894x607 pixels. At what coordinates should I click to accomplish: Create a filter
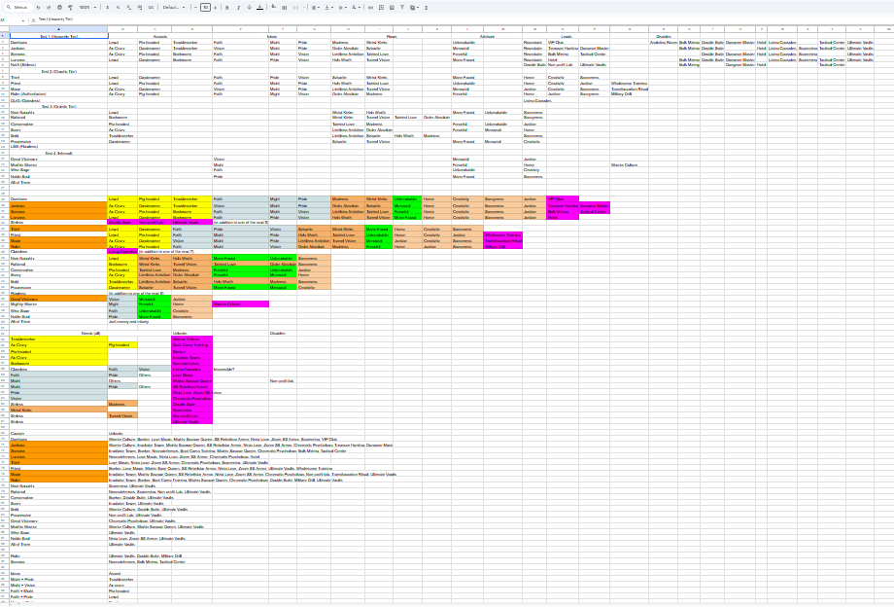[x=402, y=8]
